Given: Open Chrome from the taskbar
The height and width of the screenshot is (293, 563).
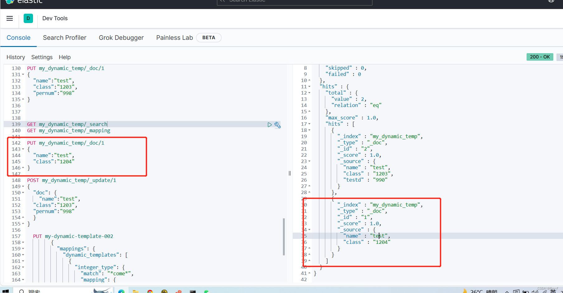Looking at the screenshot, I should click(x=150, y=291).
